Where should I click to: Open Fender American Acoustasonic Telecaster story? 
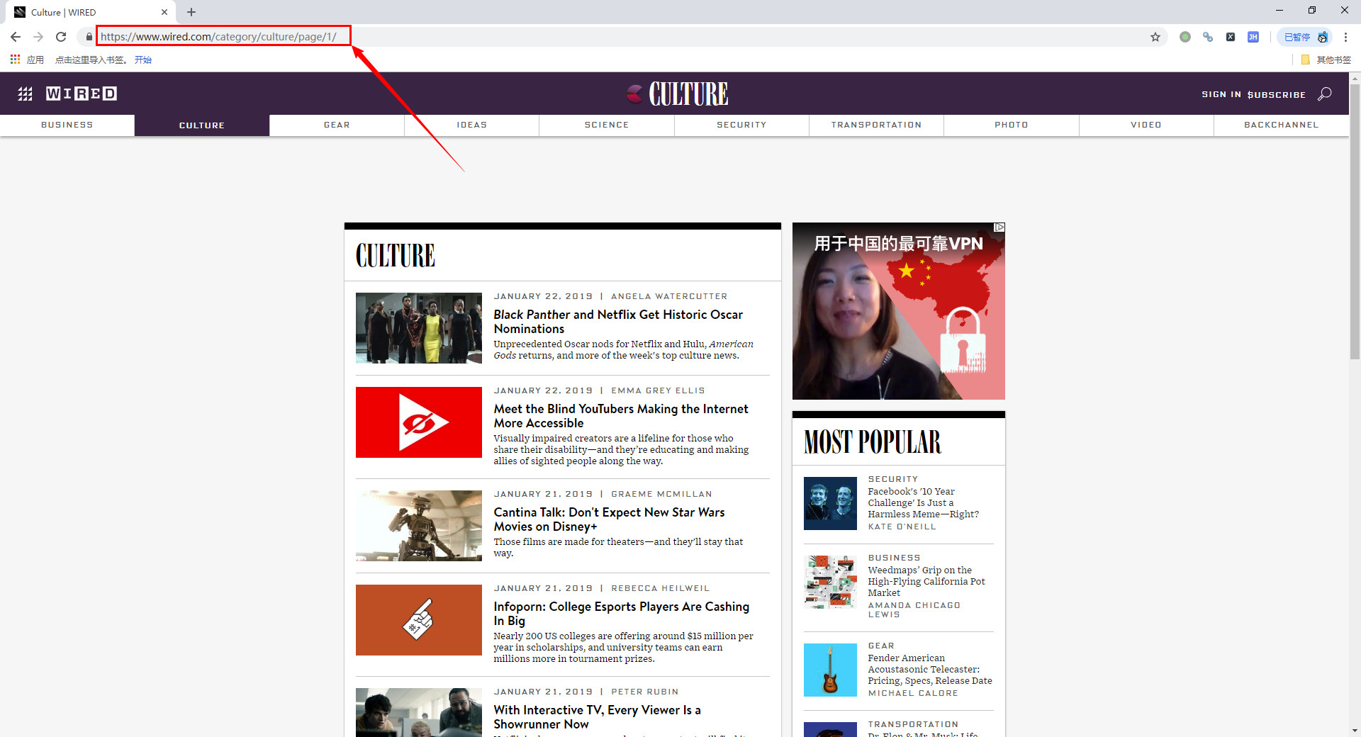[929, 669]
